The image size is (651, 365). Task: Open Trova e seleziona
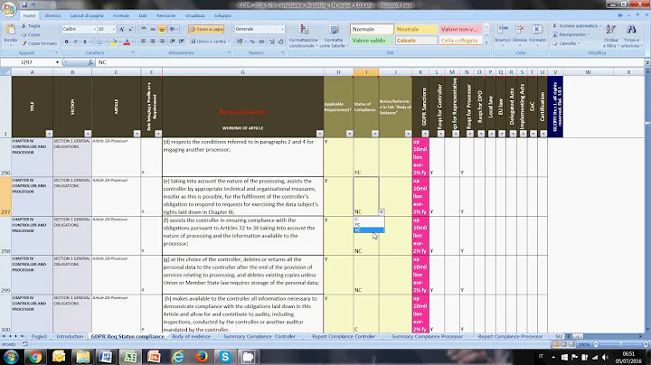point(631,35)
